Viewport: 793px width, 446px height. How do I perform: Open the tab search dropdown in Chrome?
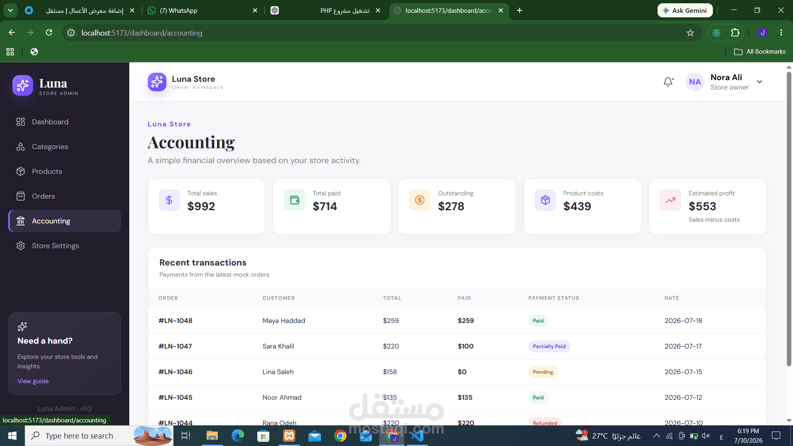click(10, 10)
